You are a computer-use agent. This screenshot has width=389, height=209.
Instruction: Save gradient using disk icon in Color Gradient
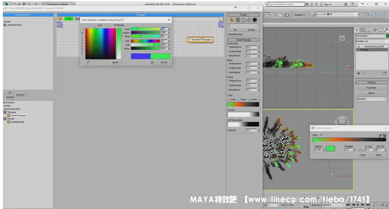click(x=384, y=135)
